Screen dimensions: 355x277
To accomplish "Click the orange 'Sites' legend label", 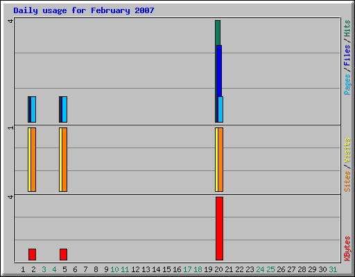I will 347,181.
